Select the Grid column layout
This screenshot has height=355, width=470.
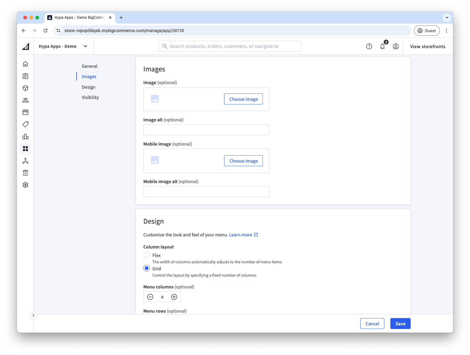pos(147,268)
